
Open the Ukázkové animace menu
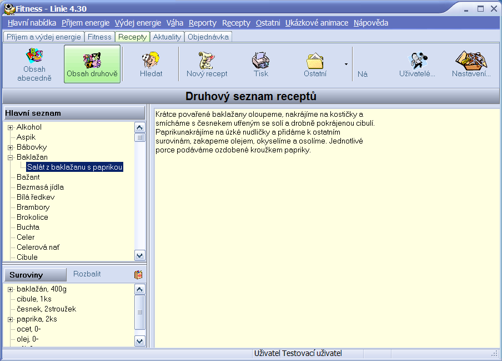coord(317,23)
